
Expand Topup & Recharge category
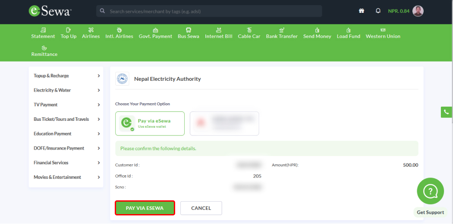click(66, 76)
